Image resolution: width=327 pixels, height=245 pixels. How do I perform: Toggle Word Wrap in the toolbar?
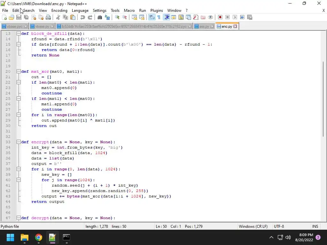click(152, 17)
